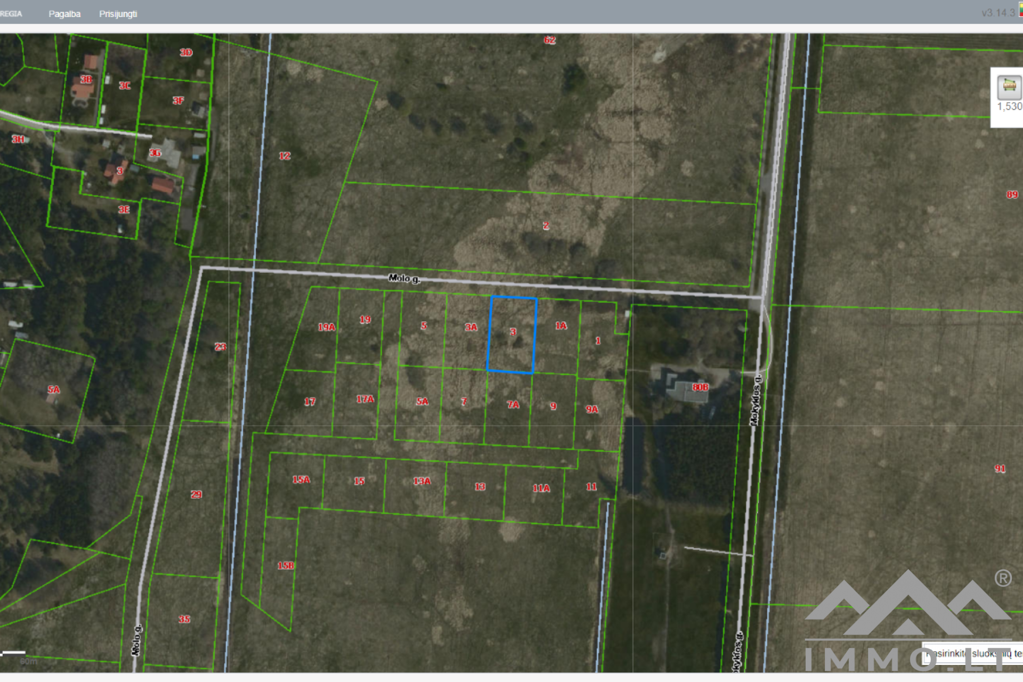Image resolution: width=1023 pixels, height=682 pixels.
Task: Click the Molo g. street label
Action: point(404,278)
